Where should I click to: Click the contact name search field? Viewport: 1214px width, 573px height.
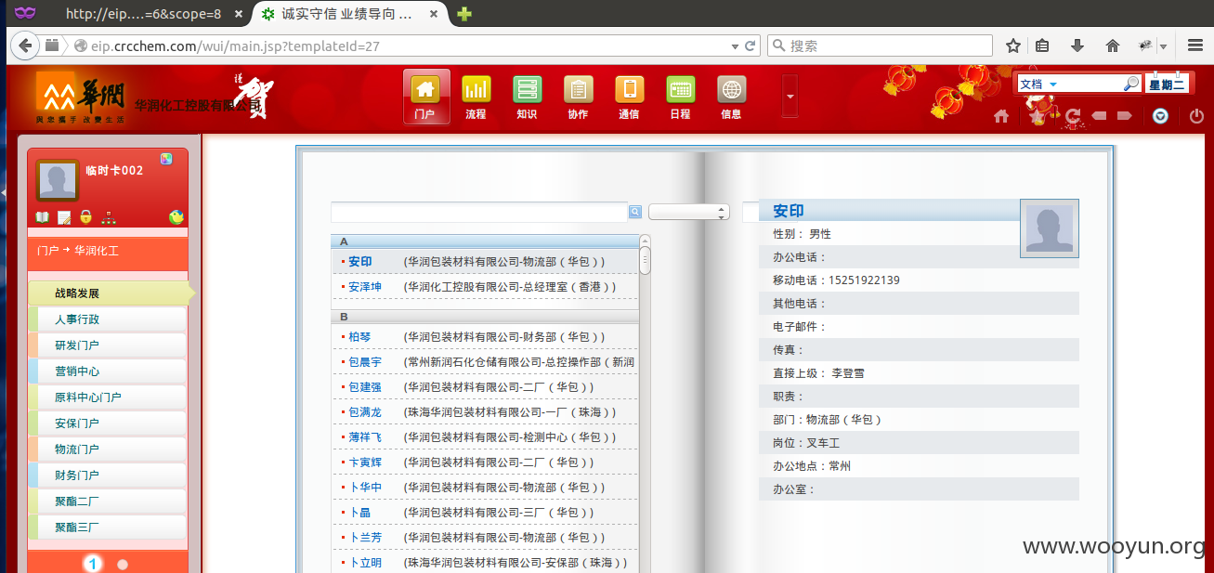coord(480,212)
